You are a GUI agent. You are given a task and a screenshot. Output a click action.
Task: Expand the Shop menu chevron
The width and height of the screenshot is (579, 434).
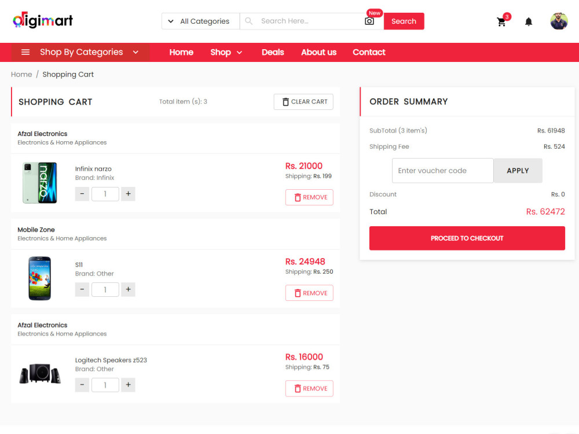pos(239,53)
